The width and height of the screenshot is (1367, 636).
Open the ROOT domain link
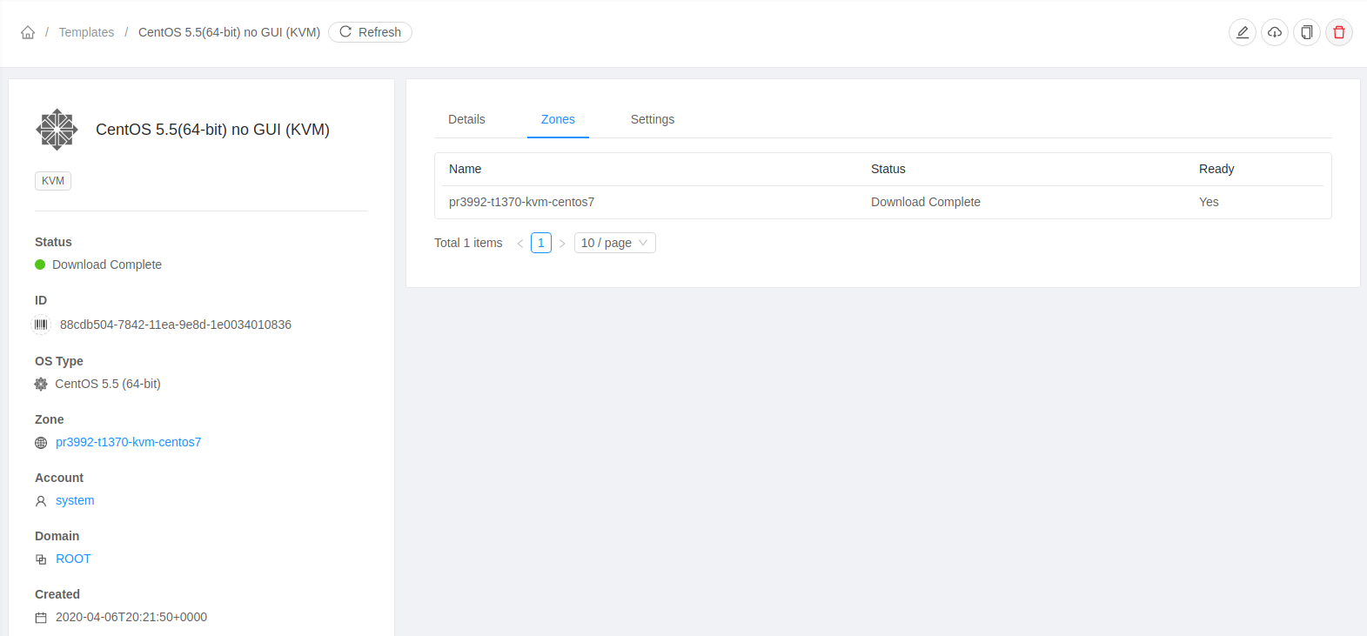pyautogui.click(x=73, y=559)
